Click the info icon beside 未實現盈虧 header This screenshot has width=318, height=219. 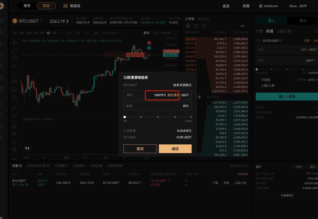coord(175,174)
